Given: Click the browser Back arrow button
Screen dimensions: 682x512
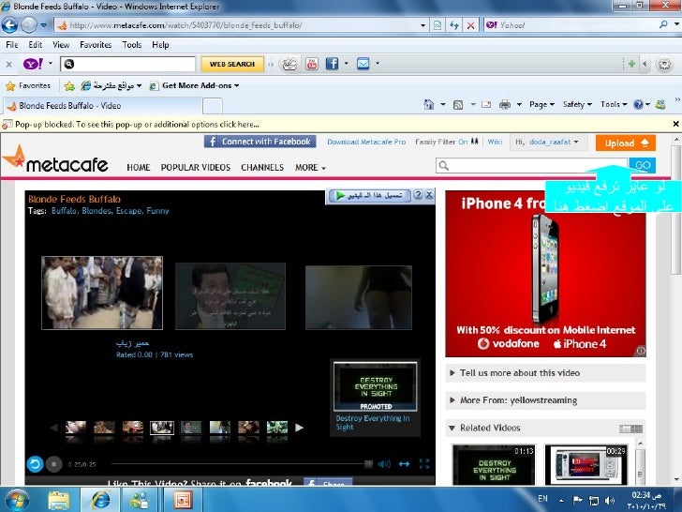Looking at the screenshot, I should [x=9, y=25].
